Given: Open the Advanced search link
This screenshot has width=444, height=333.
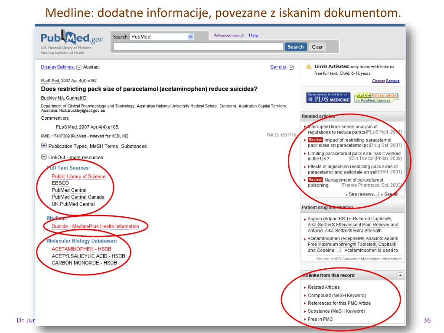Looking at the screenshot, I should [x=229, y=36].
